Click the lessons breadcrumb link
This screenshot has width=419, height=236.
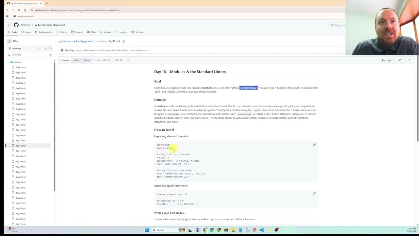[x=100, y=41]
